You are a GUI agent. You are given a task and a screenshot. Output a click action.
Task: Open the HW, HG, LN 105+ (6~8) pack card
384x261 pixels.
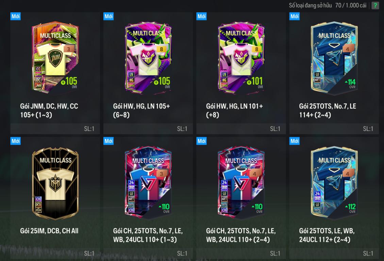pos(148,73)
